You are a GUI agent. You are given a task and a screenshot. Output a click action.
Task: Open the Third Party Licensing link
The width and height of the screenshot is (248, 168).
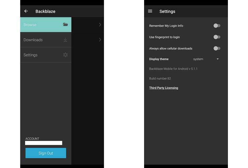tap(164, 88)
